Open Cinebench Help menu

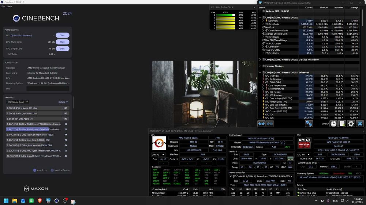coord(10,7)
